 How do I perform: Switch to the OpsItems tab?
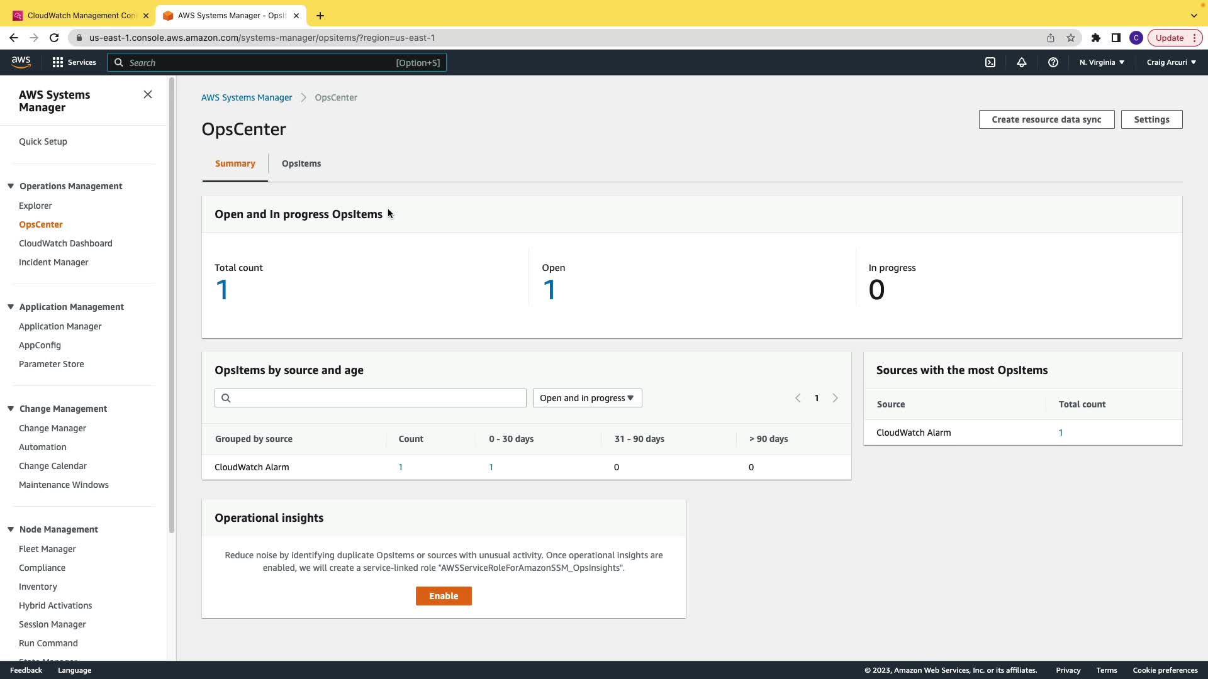(x=301, y=163)
